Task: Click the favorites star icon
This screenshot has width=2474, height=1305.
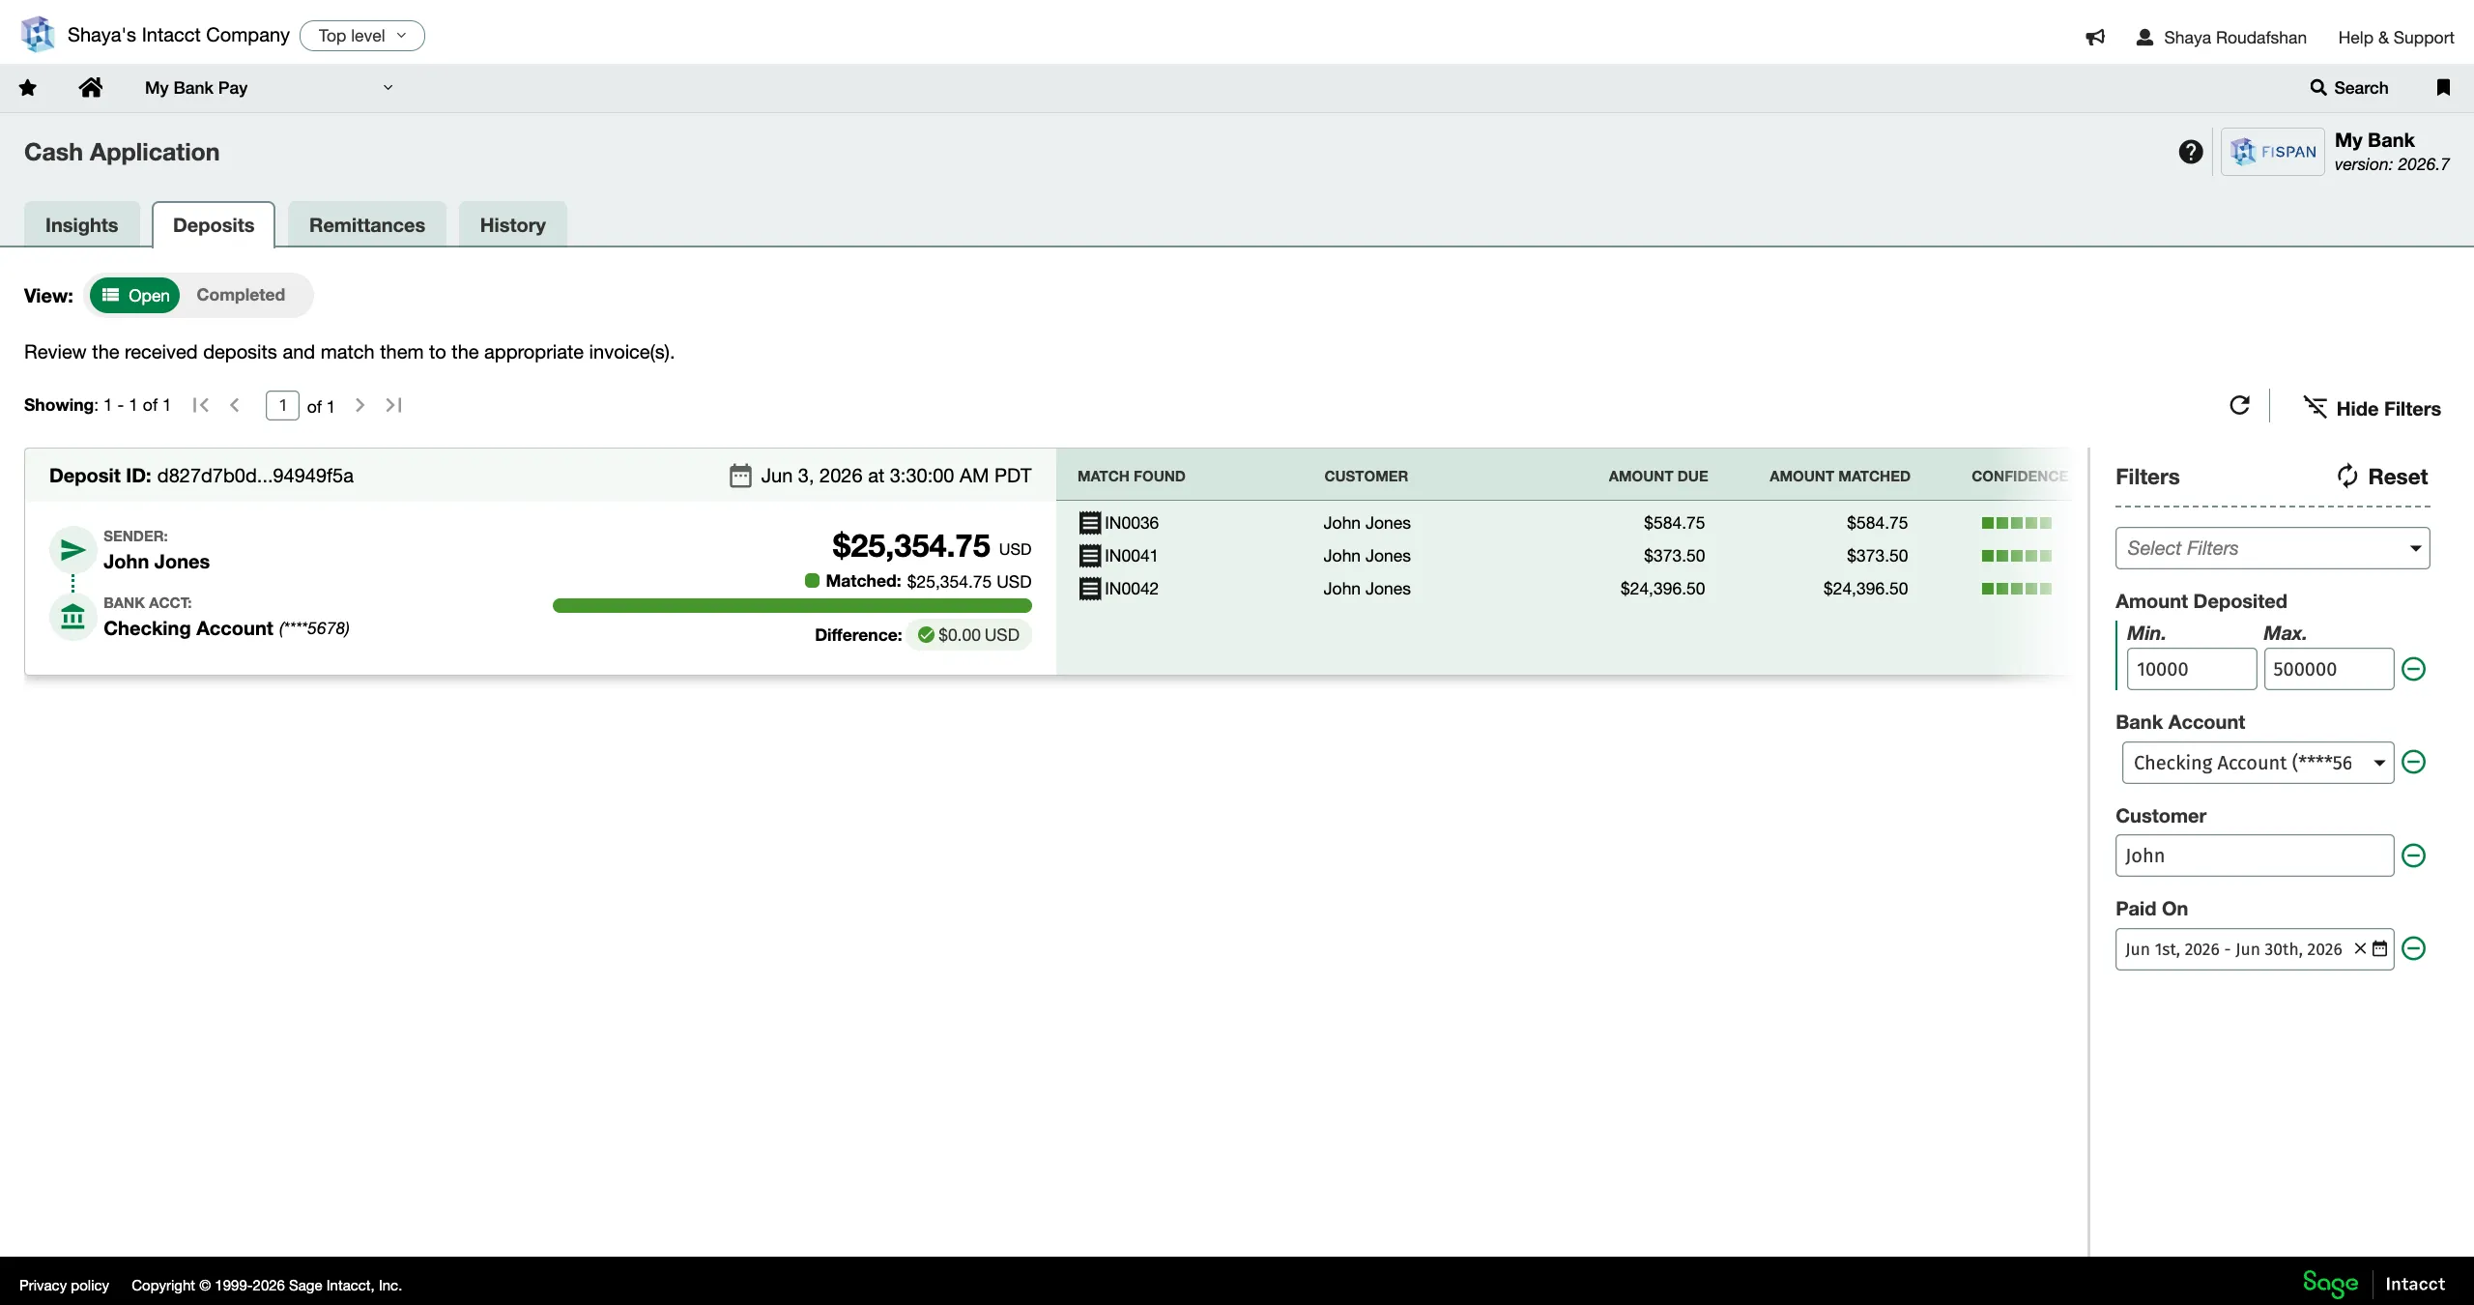Action: [28, 88]
